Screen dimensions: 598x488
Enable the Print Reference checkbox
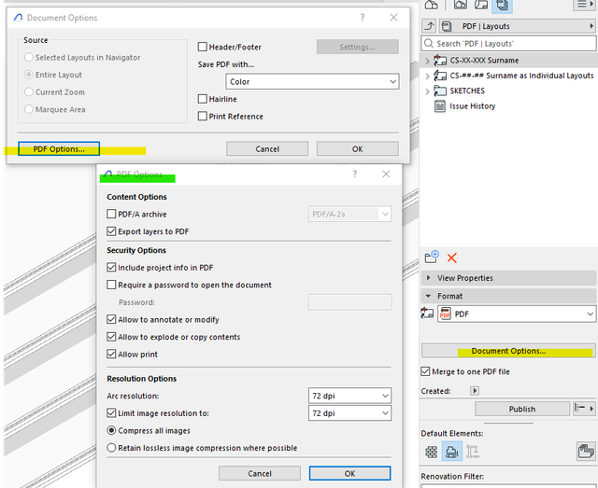[203, 117]
